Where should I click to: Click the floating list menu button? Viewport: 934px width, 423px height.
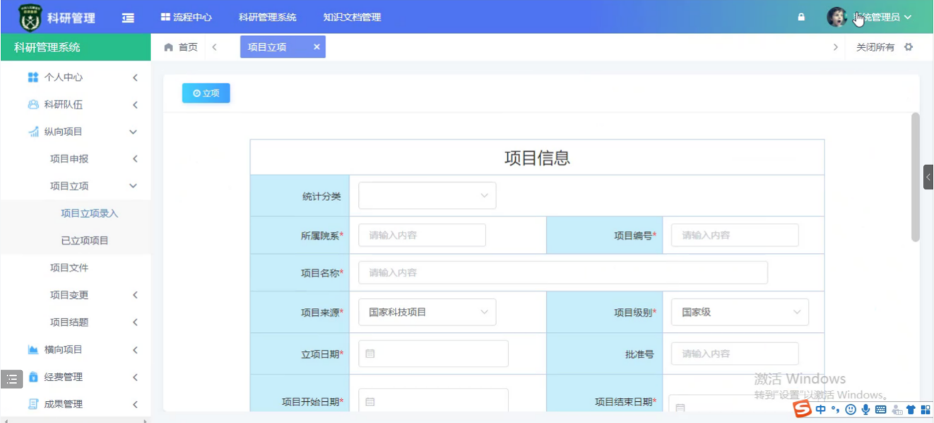tap(11, 379)
